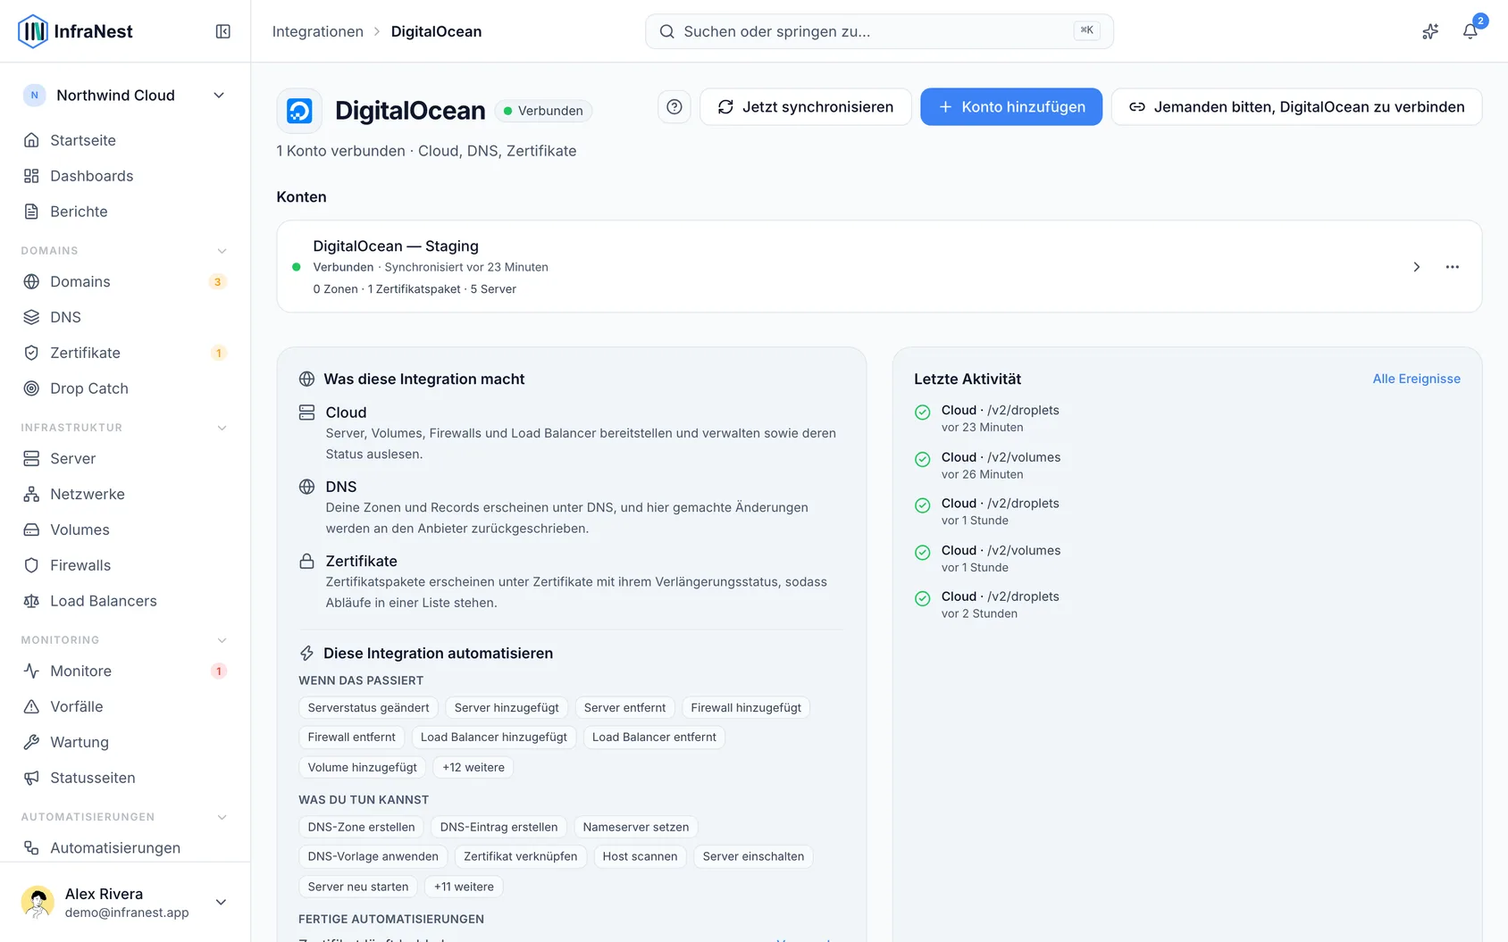This screenshot has height=942, width=1508.
Task: Click Jemanden bitten, DigitalOcean zu verbinden
Action: coord(1296,107)
